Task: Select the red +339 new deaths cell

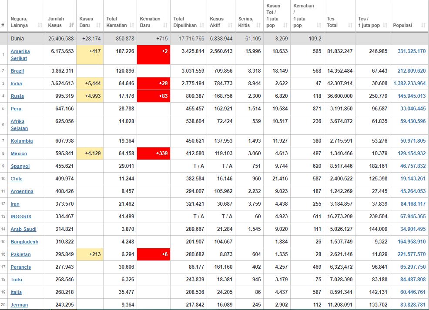Action: coord(154,153)
